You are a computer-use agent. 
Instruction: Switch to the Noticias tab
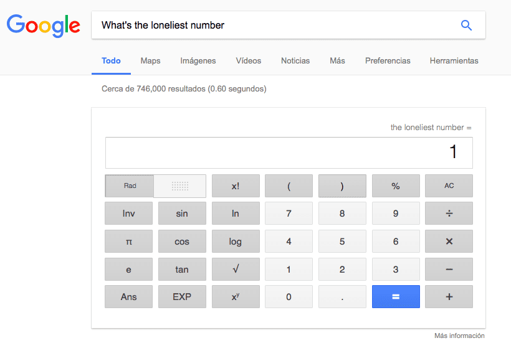(x=295, y=61)
